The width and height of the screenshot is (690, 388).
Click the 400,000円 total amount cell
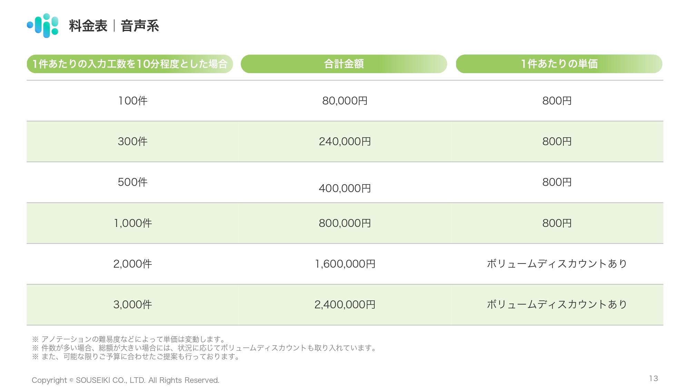[x=345, y=188]
